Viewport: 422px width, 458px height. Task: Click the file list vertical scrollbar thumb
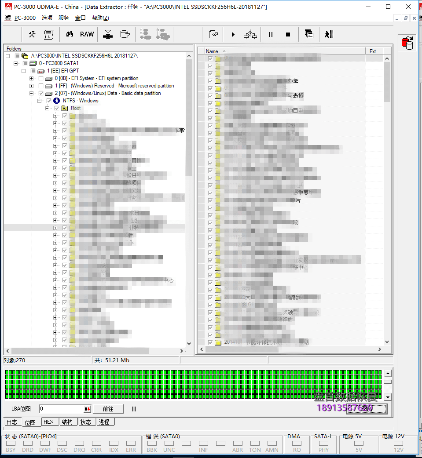coord(387,82)
